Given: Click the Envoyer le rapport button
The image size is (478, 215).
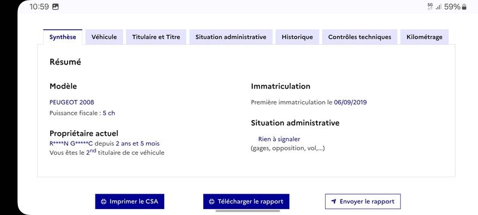Looking at the screenshot, I should (363, 201).
